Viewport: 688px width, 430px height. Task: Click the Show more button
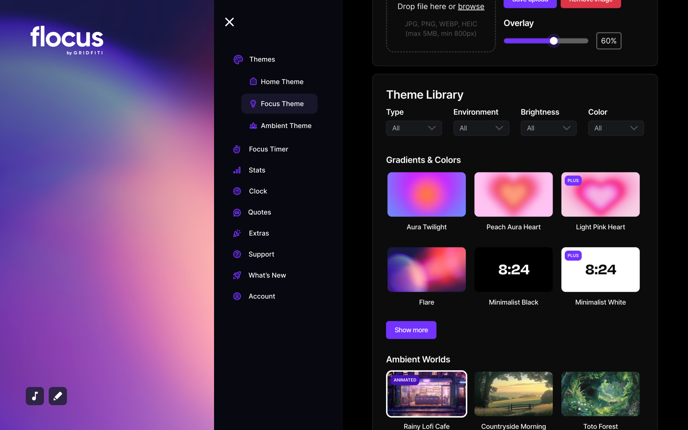click(411, 330)
